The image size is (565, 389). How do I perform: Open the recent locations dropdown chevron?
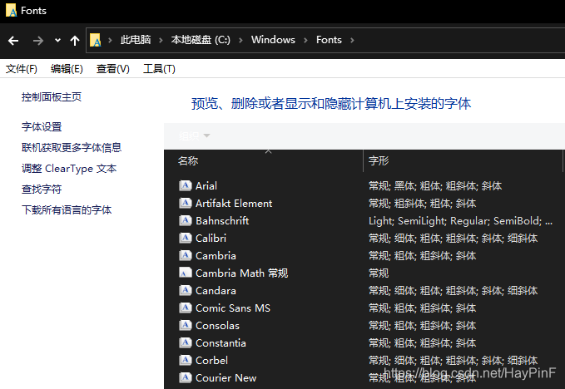pyautogui.click(x=57, y=40)
